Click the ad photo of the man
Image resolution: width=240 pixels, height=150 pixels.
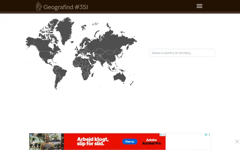pos(46,142)
